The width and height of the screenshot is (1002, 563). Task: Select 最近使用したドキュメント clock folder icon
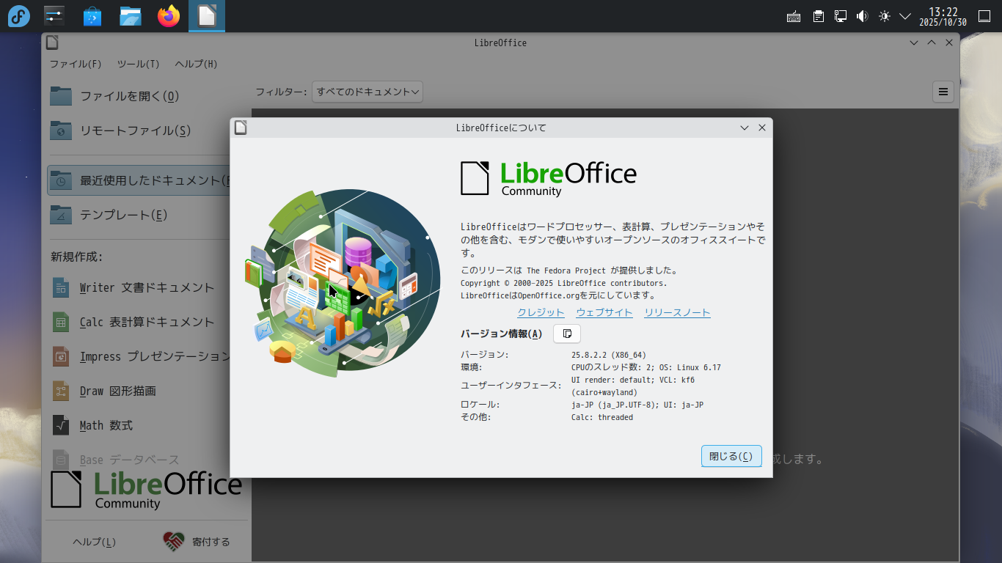(x=61, y=180)
